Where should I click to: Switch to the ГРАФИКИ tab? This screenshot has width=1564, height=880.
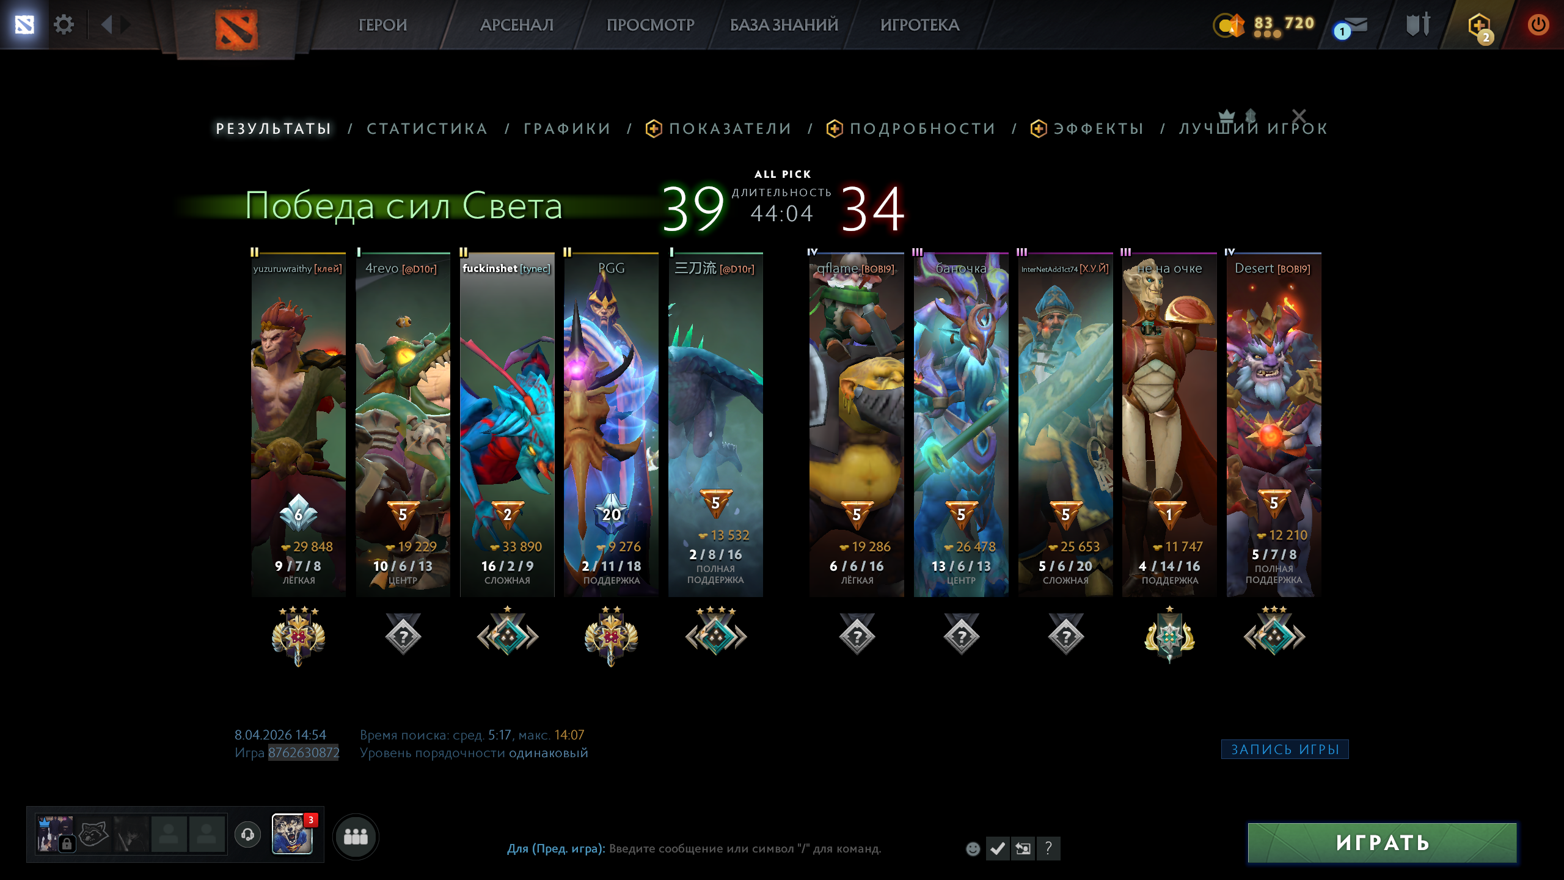pos(567,128)
